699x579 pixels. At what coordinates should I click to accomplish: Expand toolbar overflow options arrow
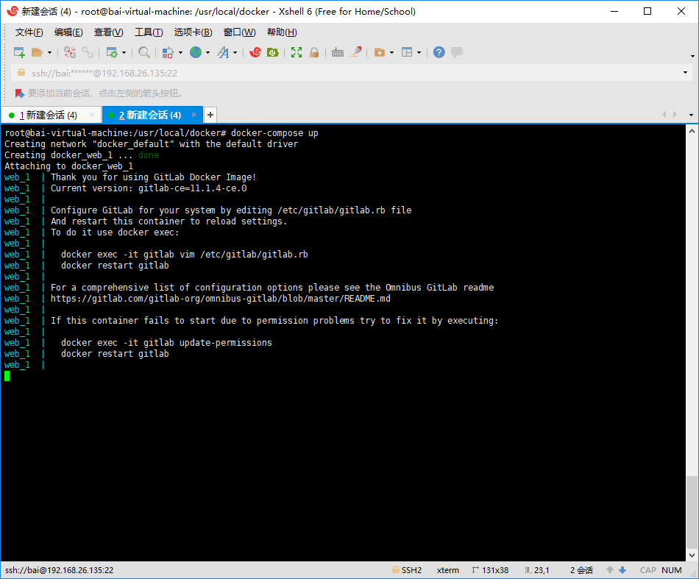692,56
